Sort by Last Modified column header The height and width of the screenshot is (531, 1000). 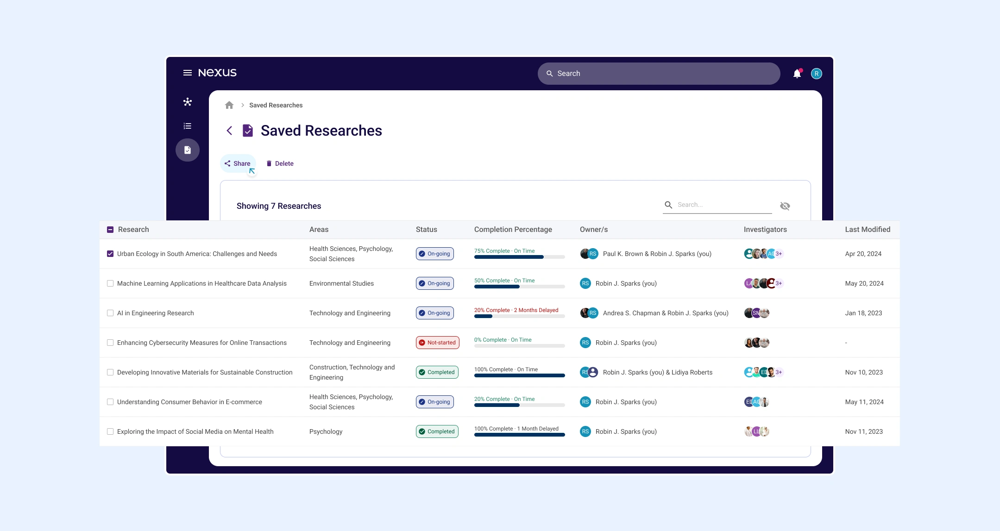coord(868,230)
